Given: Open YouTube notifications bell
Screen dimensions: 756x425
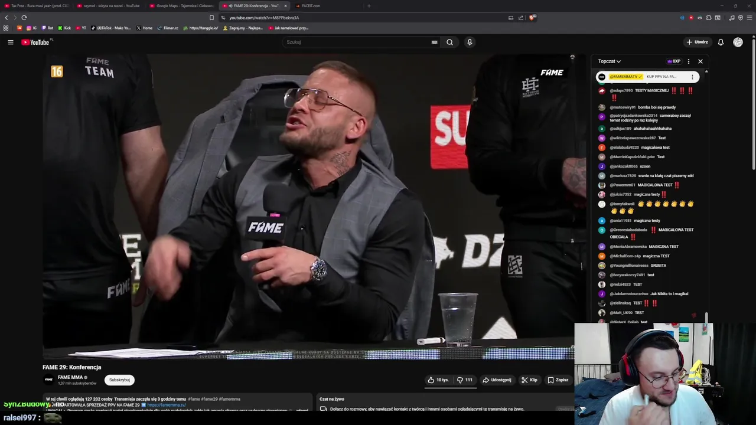Looking at the screenshot, I should [721, 42].
